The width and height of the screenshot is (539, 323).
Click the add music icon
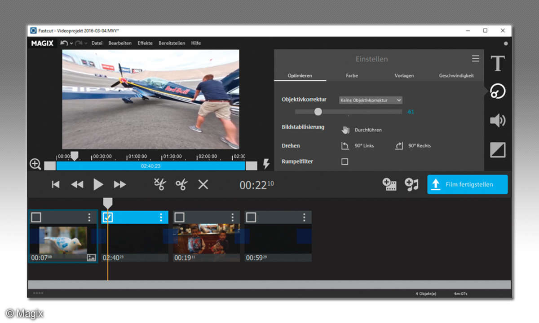pyautogui.click(x=411, y=184)
